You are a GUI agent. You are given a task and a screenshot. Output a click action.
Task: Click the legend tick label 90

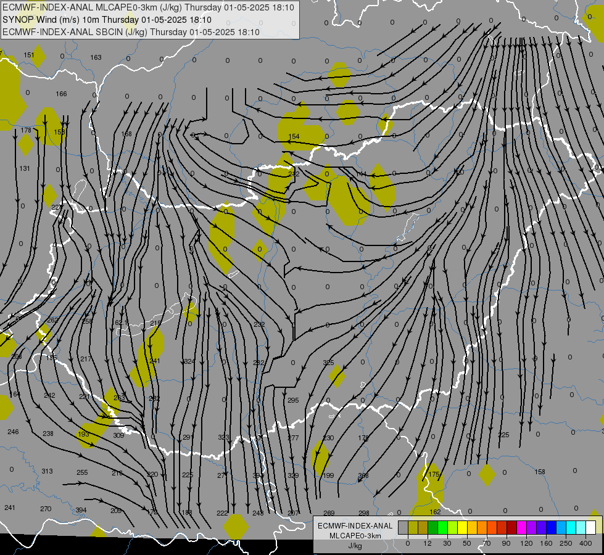(506, 543)
